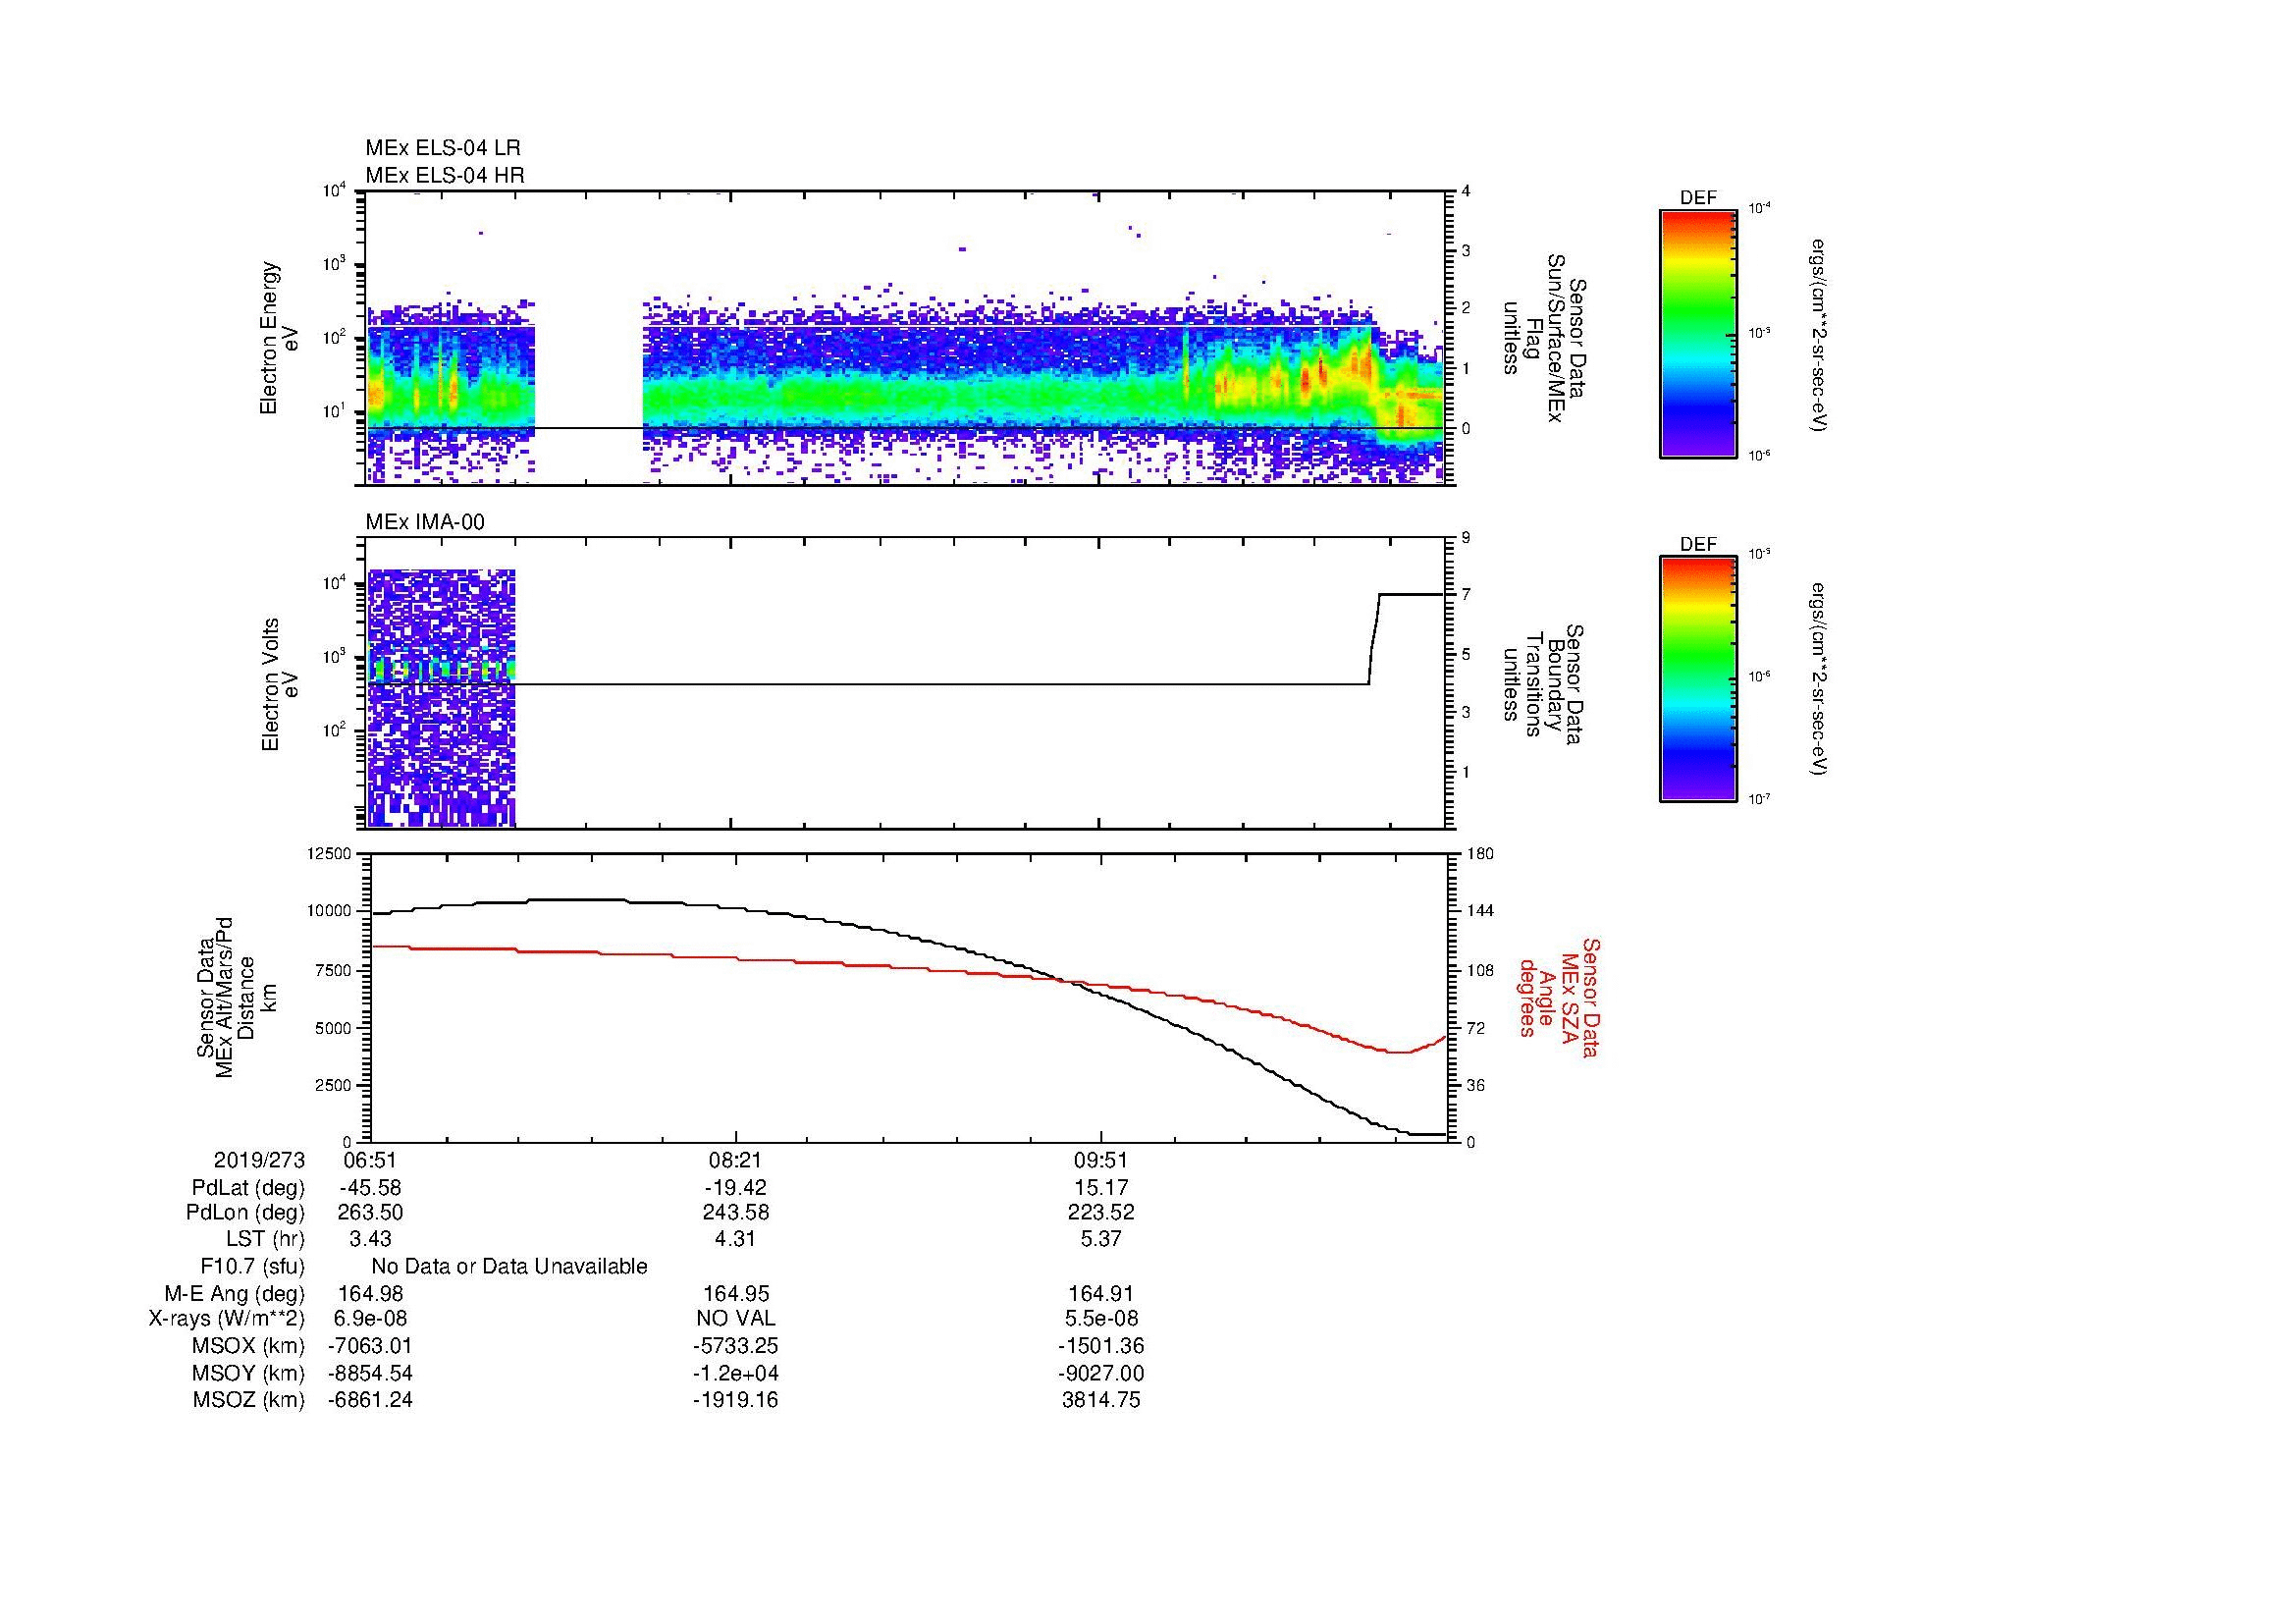Click the MSOY value '-9027.00'
Image resolution: width=2296 pixels, height=1623 pixels.
1100,1374
